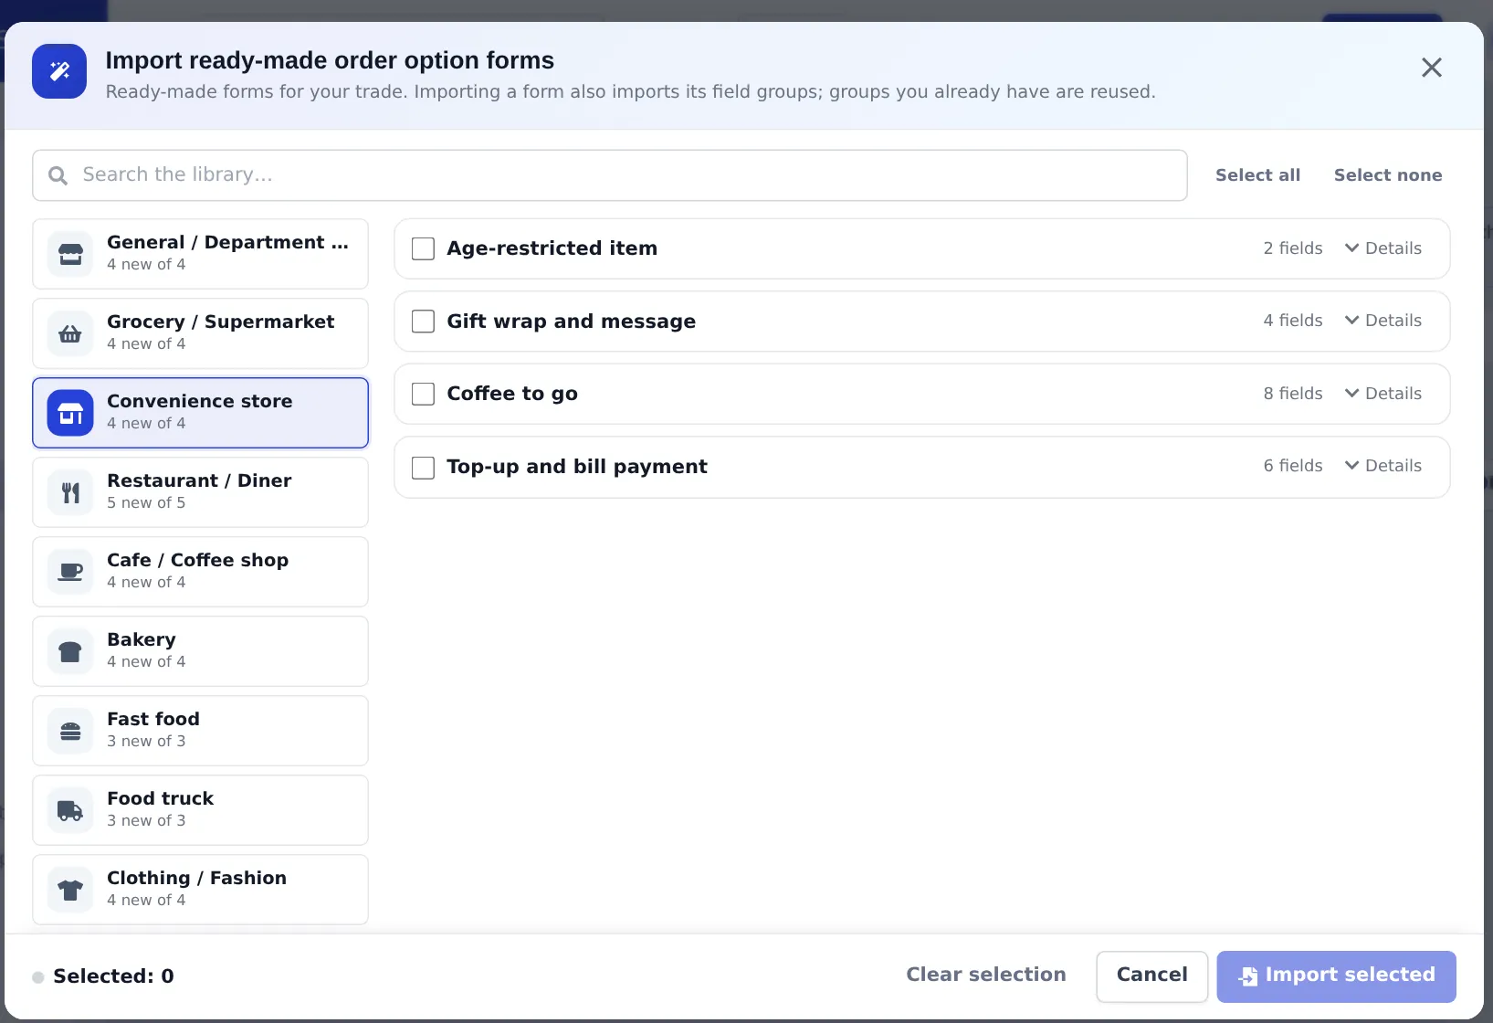Click the Fast food burger icon
1493x1023 pixels.
[70, 731]
